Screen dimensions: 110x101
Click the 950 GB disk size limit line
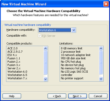(x=73, y=58)
